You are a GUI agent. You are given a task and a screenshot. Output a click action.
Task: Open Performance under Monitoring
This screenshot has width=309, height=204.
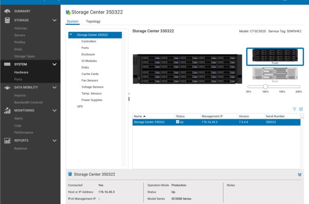coord(24,132)
